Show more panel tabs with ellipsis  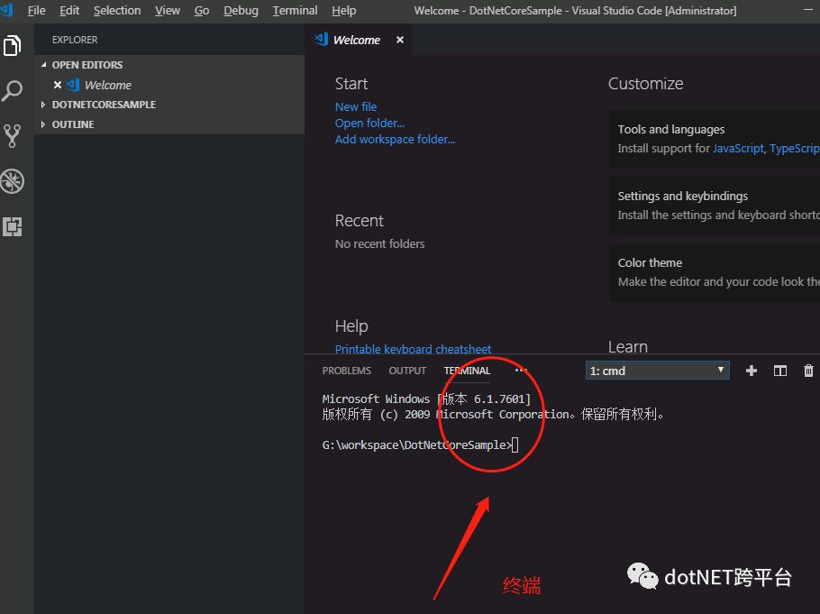(x=520, y=371)
